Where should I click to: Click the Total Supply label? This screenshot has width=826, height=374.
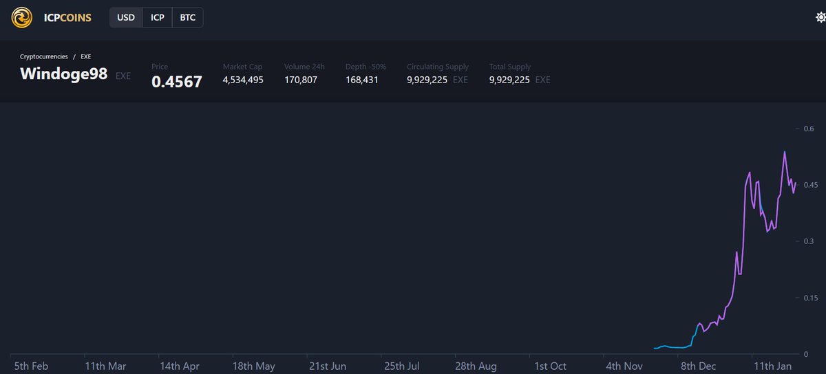(x=510, y=67)
